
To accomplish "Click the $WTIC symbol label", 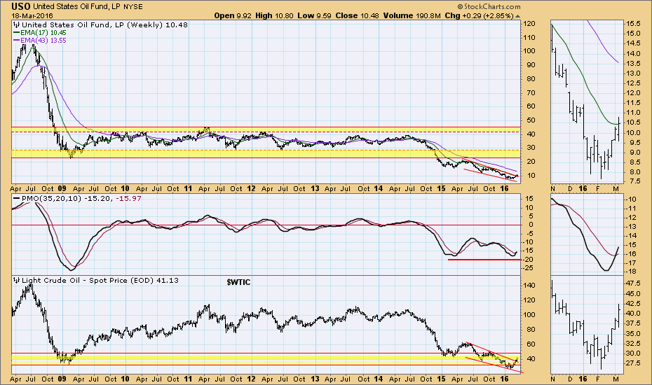I will coord(238,282).
